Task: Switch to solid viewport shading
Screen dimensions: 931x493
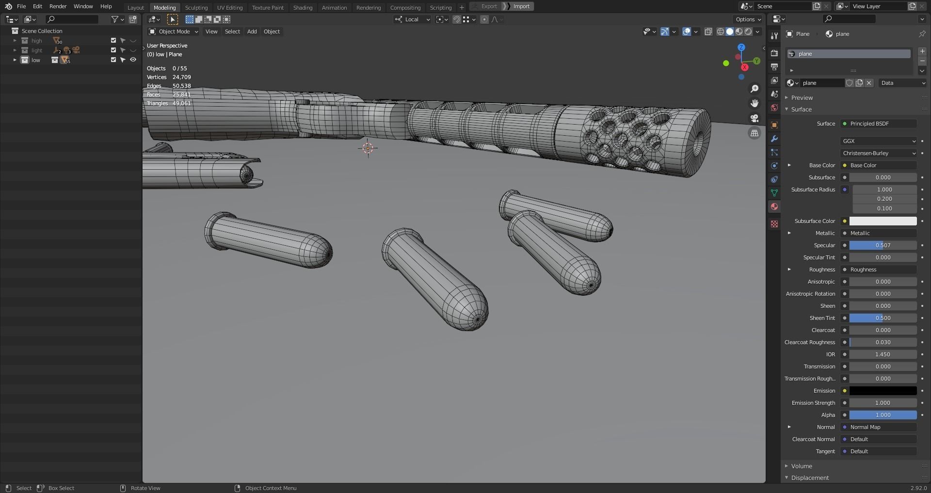Action: tap(730, 32)
